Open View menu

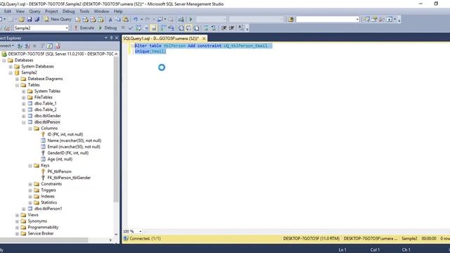[20, 11]
